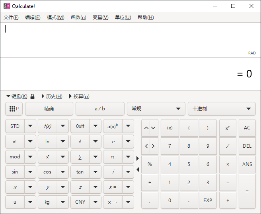Image resolution: width=261 pixels, height=214 pixels.
Task: Click the square root √ button
Action: tap(80, 142)
